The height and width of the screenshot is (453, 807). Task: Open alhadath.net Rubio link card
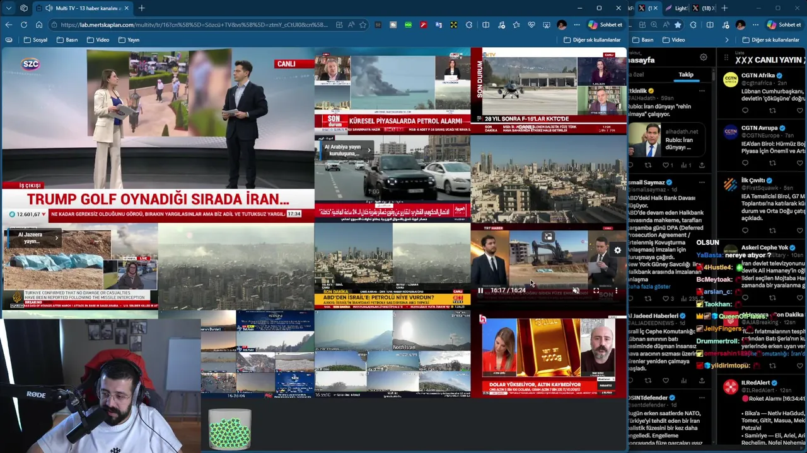[668, 140]
